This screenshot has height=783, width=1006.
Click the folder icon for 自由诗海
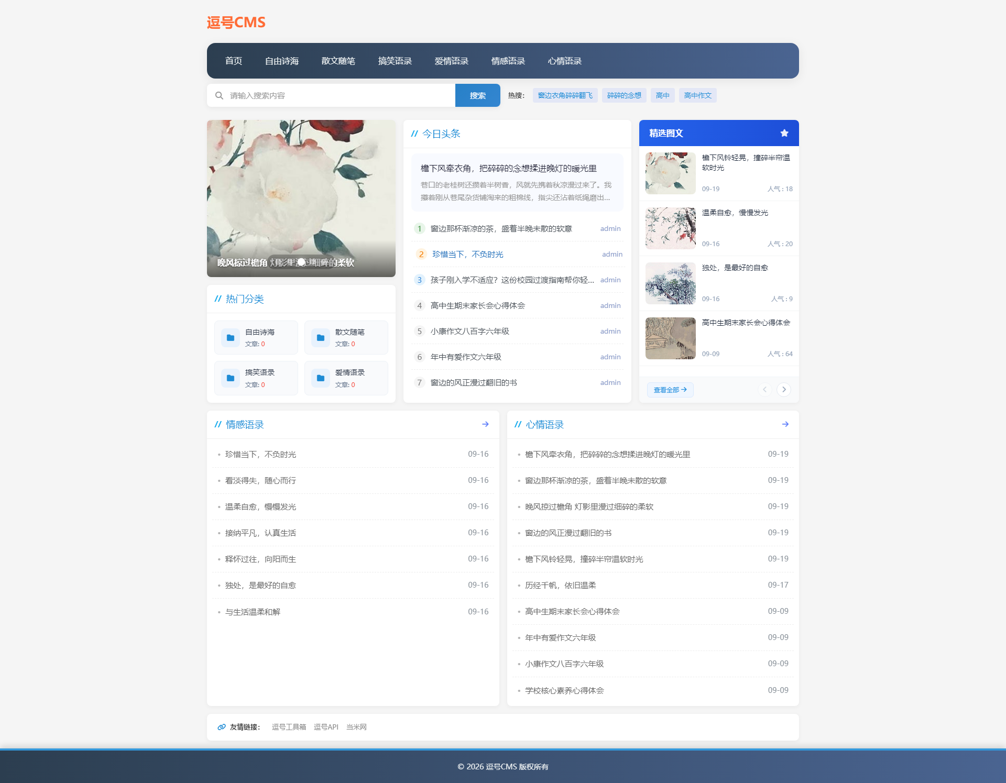tap(231, 338)
